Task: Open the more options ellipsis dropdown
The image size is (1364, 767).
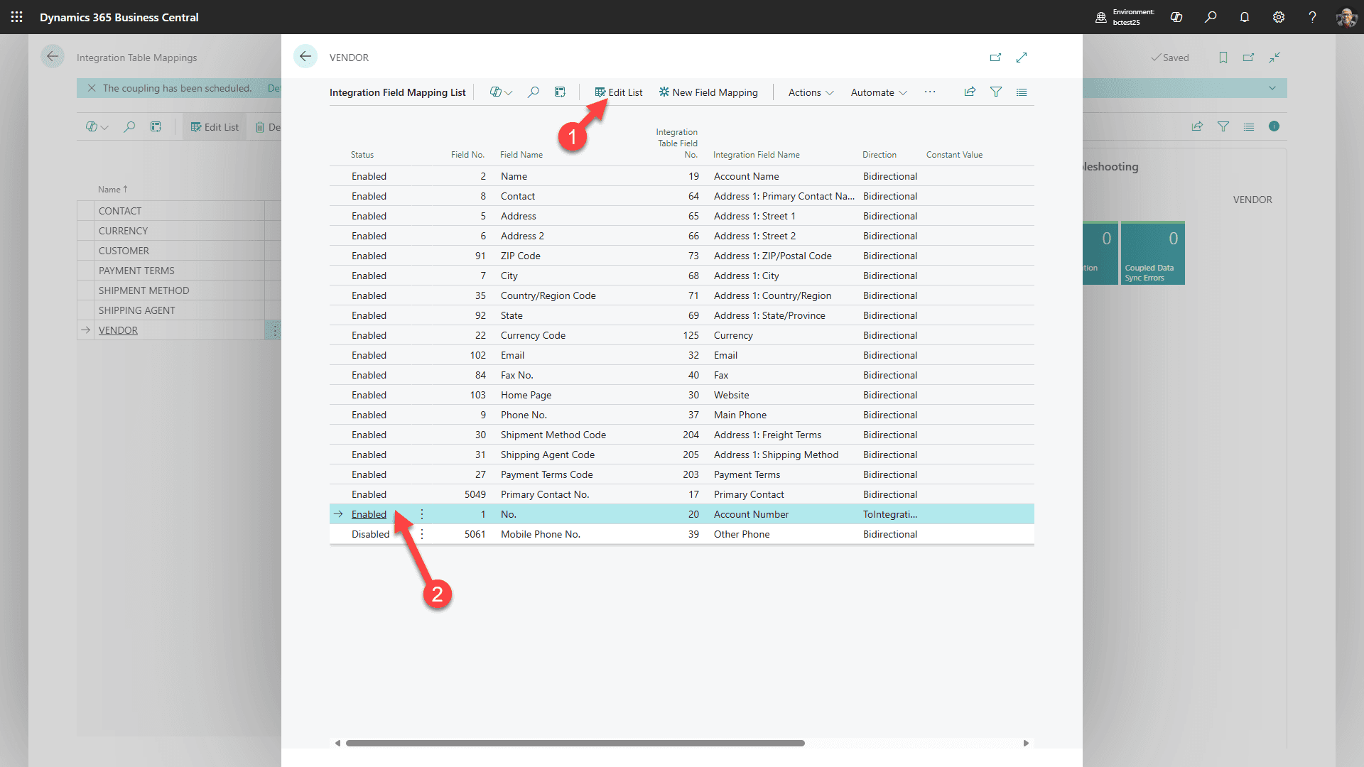Action: [x=930, y=92]
